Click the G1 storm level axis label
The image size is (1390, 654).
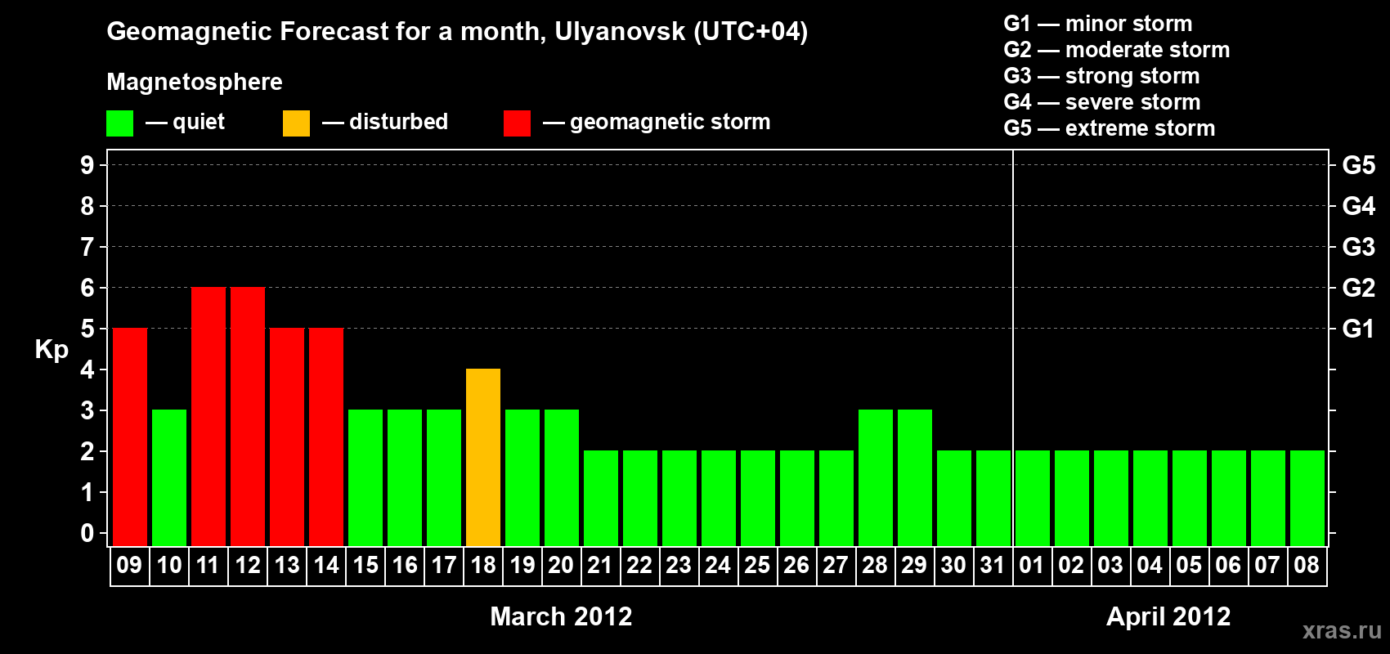(x=1359, y=329)
